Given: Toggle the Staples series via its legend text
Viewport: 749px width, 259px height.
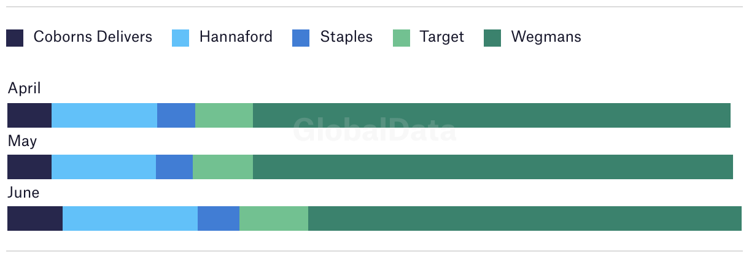Looking at the screenshot, I should pos(346,37).
